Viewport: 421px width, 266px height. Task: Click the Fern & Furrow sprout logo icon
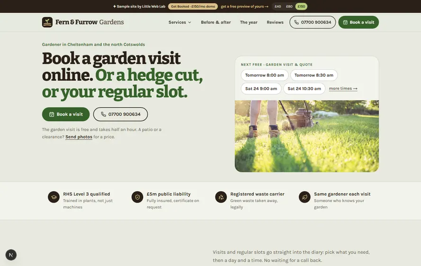coord(47,22)
